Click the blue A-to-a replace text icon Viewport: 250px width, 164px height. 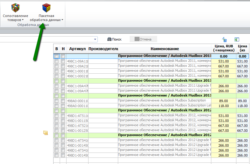coord(224,40)
